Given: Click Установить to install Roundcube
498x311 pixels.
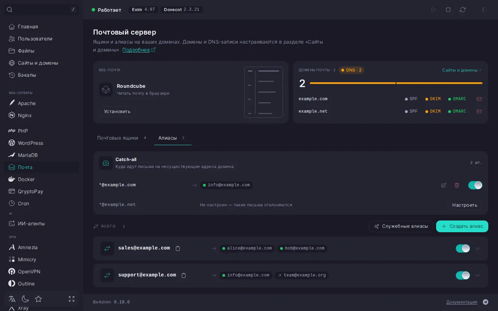Looking at the screenshot, I should [117, 111].
